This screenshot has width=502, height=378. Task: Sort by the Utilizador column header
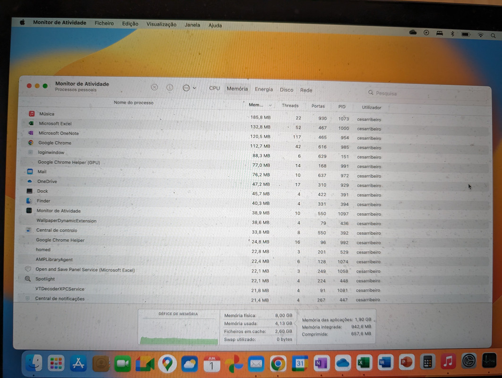point(371,107)
